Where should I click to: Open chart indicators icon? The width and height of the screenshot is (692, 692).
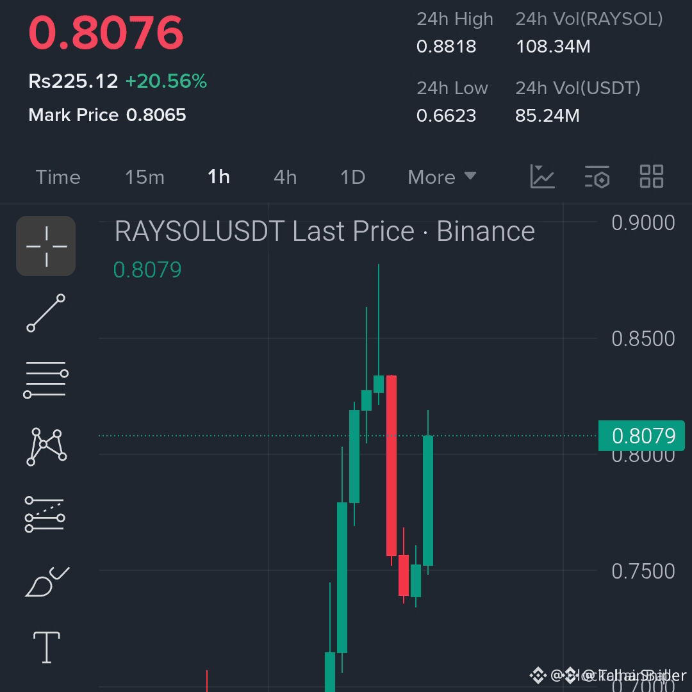(x=542, y=177)
